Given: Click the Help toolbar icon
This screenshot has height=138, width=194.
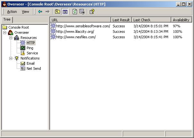Looking at the screenshot, I should point(92,12).
